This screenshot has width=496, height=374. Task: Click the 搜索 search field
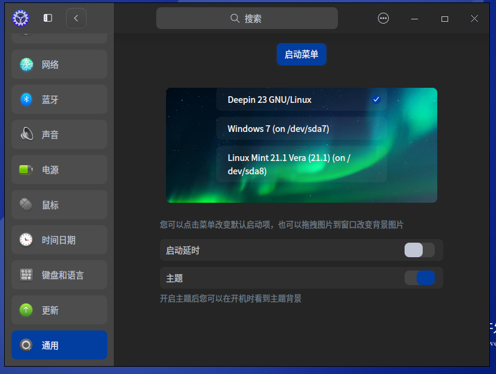click(x=246, y=18)
